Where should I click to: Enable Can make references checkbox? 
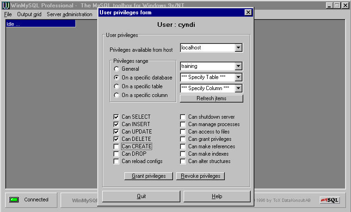[183, 146]
